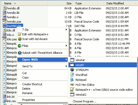This screenshot has width=138, height=105.
Task: Click date '09/17/15 12:46 PM'
Action: pyautogui.click(x=118, y=44)
